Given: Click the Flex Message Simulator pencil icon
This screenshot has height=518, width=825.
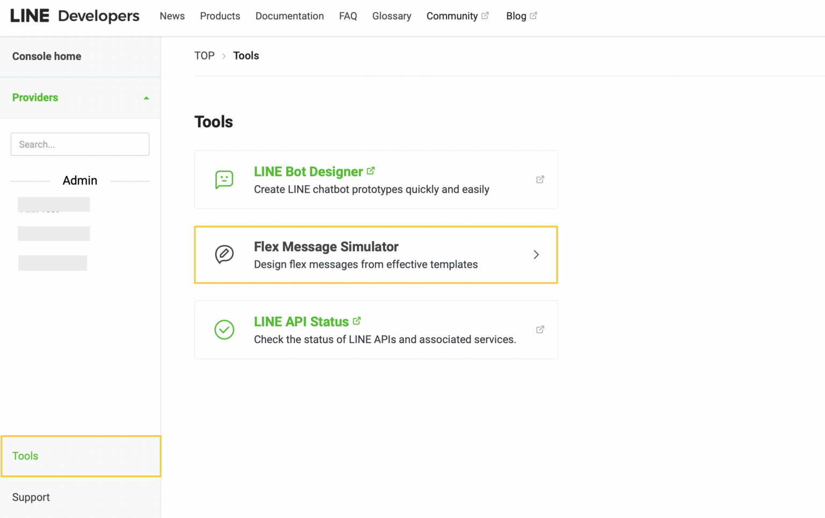Looking at the screenshot, I should pos(225,254).
